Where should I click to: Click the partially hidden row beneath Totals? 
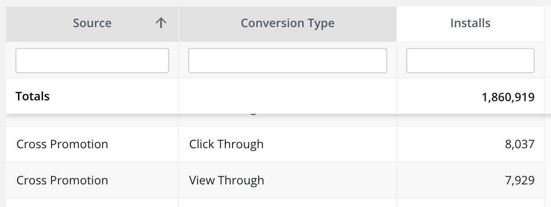click(287, 119)
